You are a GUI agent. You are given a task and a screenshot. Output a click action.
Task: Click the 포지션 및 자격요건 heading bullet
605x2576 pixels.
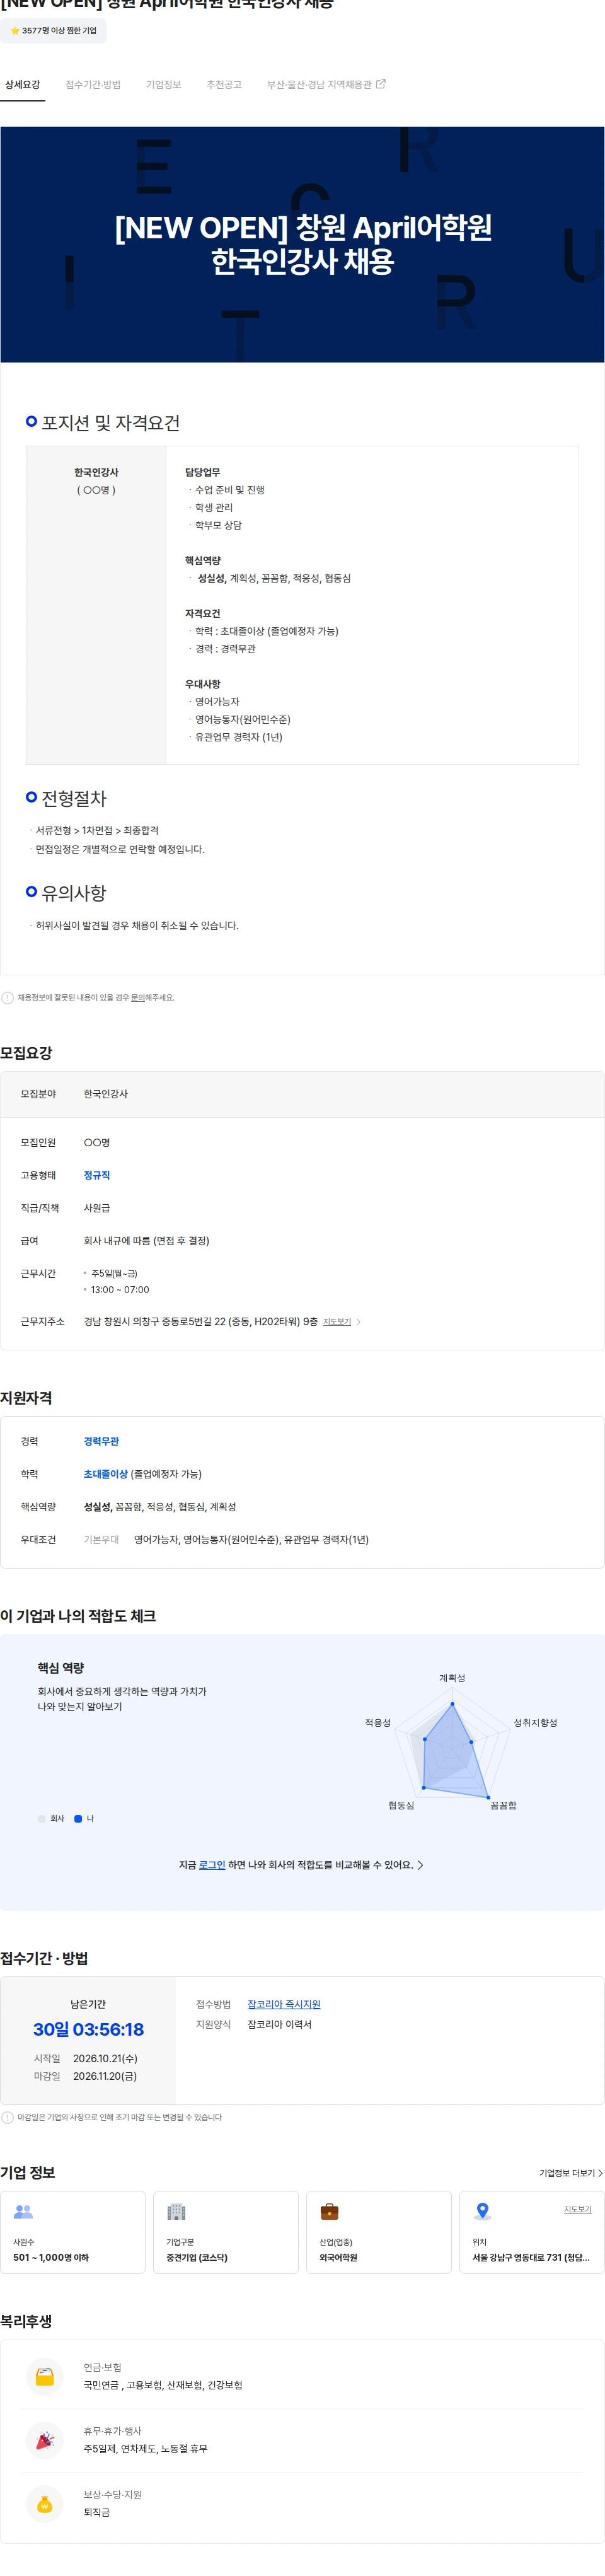pos(31,421)
